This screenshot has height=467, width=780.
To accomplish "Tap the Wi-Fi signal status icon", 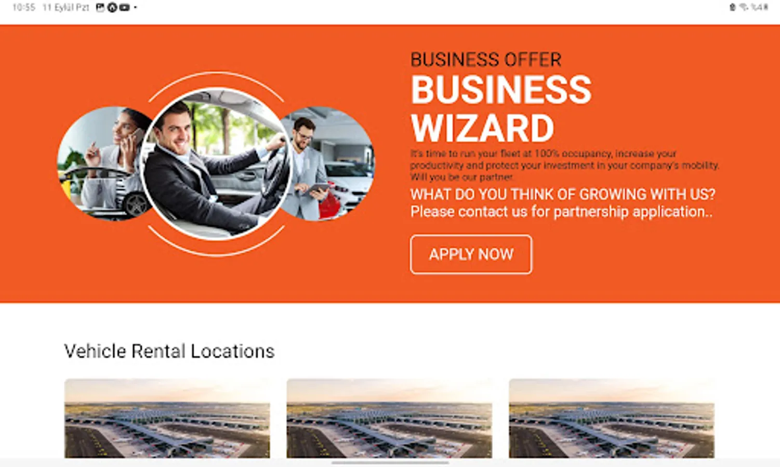I will tap(744, 7).
